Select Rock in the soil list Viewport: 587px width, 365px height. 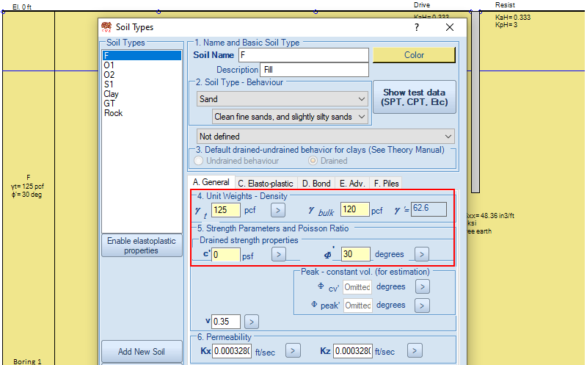tap(142, 113)
